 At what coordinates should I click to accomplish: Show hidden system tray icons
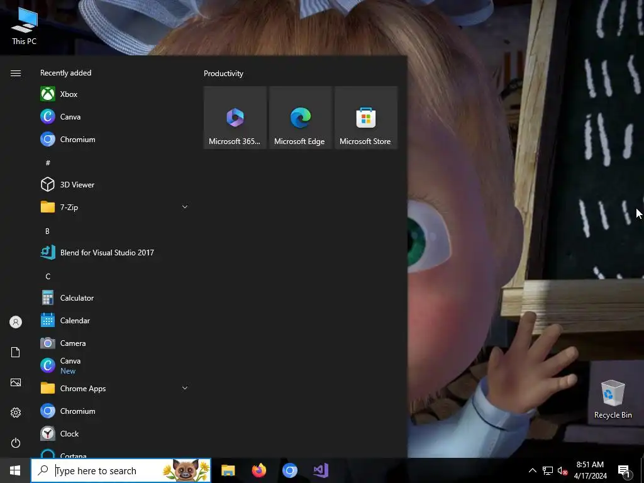[x=532, y=470]
